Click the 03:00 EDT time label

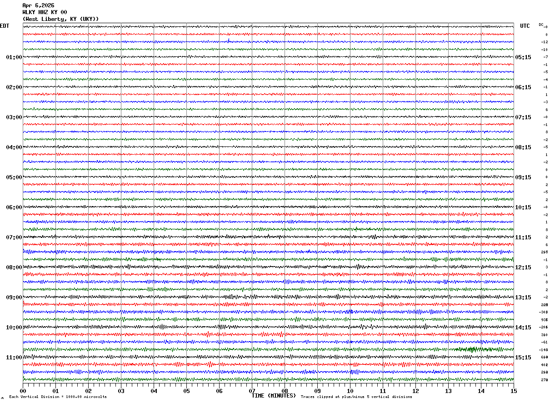(14, 117)
